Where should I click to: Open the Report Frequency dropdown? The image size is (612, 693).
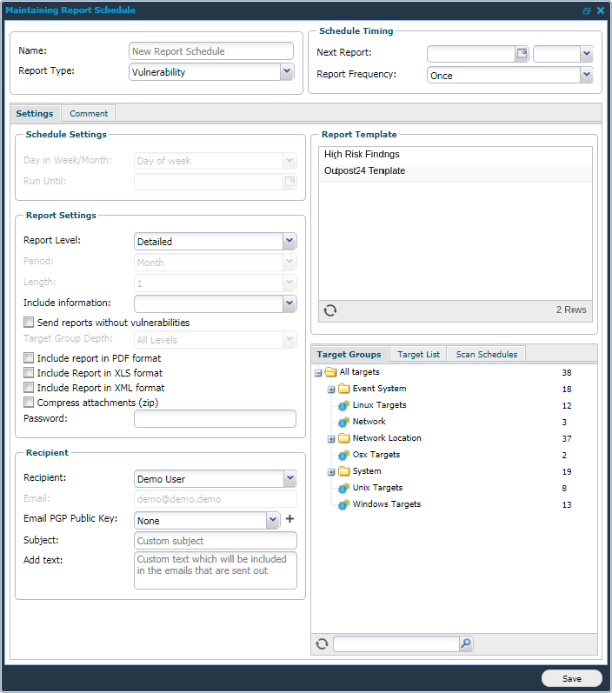tap(586, 76)
